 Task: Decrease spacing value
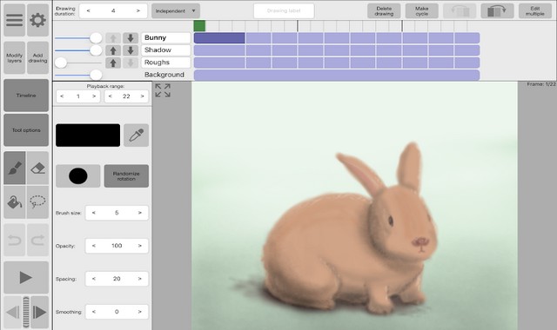coord(93,279)
